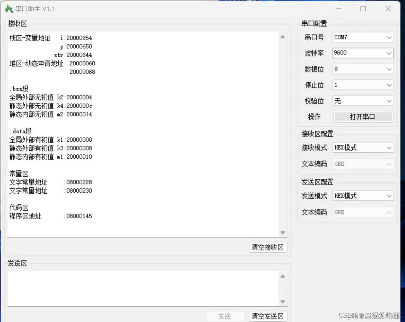Screen dimensions: 405x322
Task: Close the 串口助手 window
Action: pos(388,9)
